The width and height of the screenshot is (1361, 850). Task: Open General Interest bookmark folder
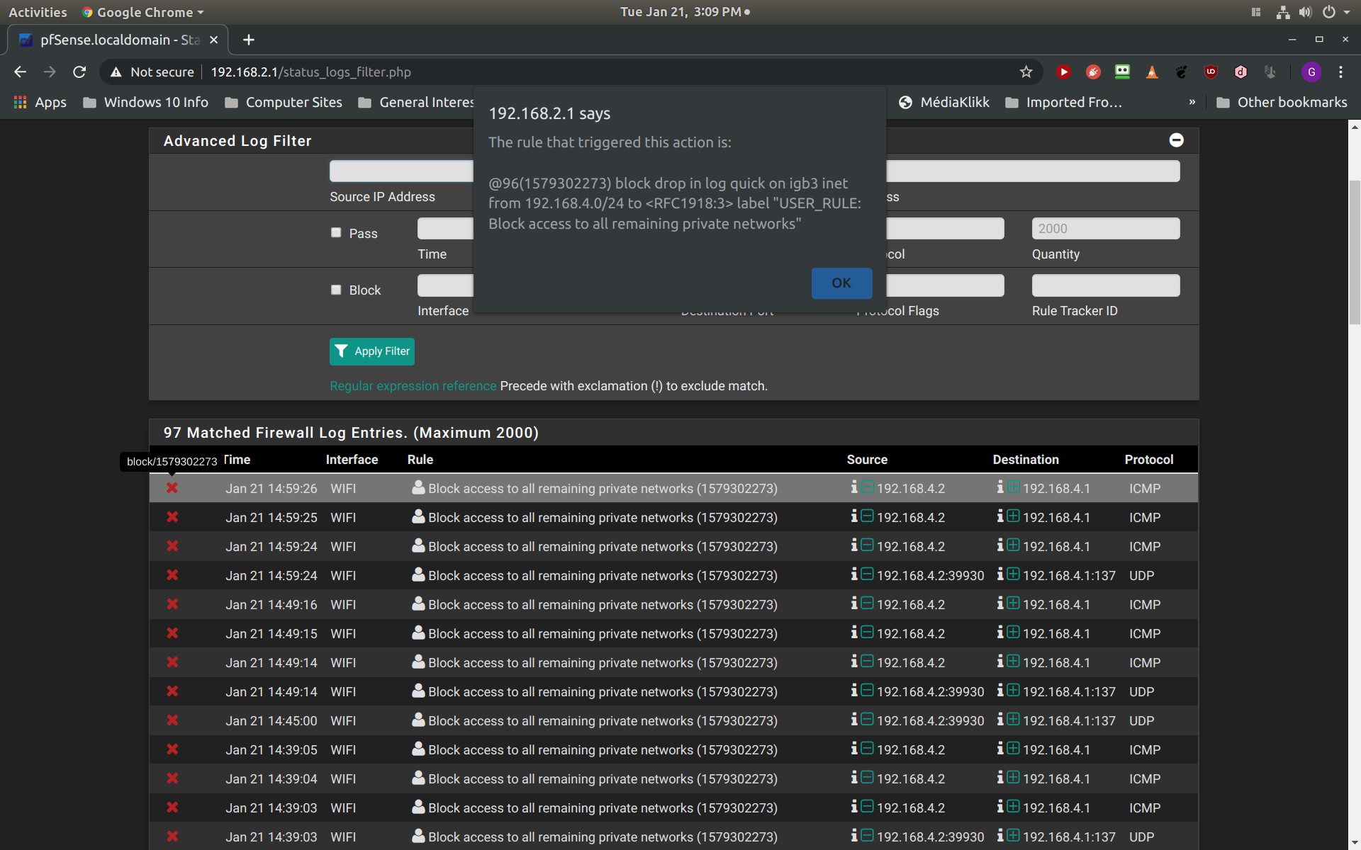coord(417,102)
